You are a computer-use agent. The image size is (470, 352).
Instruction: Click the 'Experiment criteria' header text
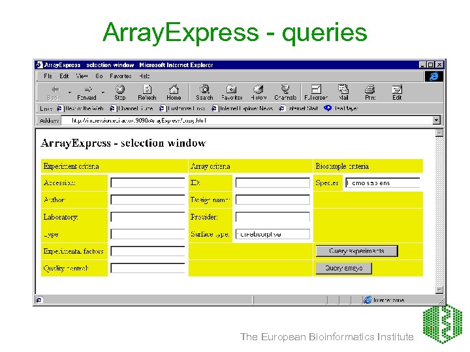coord(71,166)
